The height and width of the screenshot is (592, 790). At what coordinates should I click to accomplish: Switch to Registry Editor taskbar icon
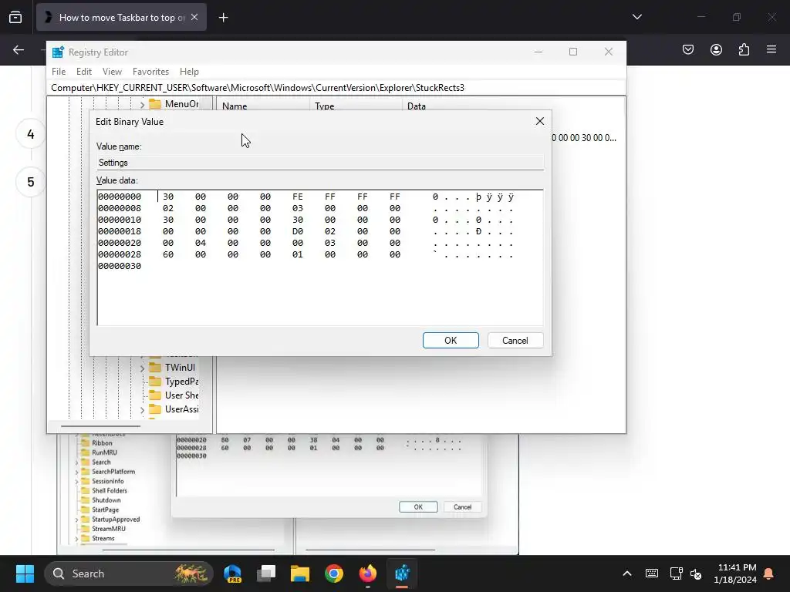click(x=401, y=573)
